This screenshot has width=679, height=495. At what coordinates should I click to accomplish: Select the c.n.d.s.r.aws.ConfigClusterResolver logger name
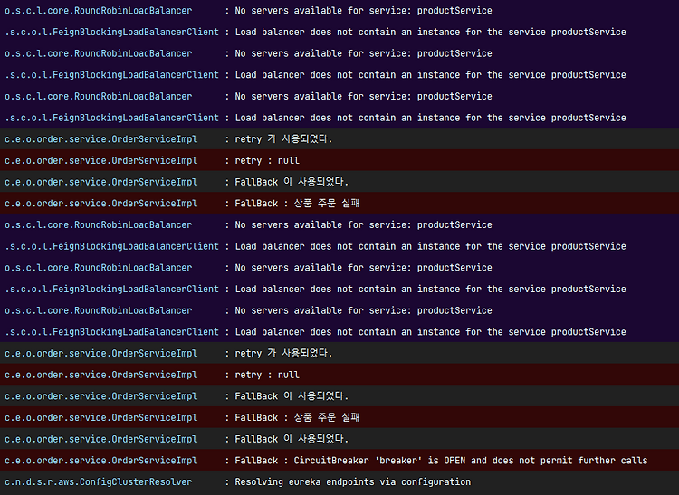click(99, 481)
